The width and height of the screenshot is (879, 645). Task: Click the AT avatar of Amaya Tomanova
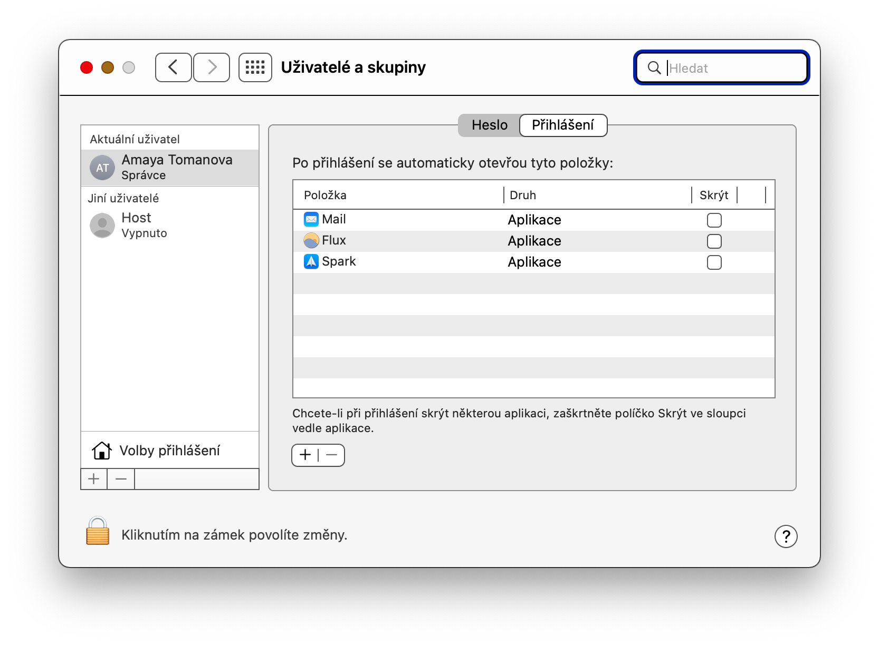[102, 168]
